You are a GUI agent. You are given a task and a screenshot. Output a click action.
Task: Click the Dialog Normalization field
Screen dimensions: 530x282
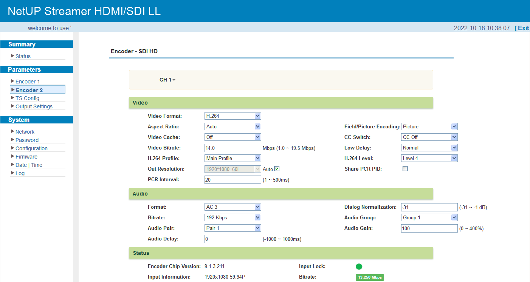tap(429, 207)
